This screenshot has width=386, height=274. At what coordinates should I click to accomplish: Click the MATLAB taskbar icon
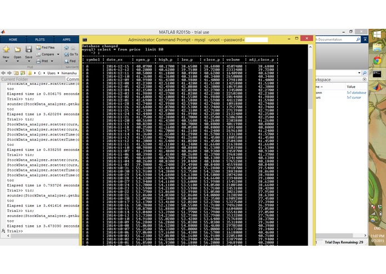(377, 87)
